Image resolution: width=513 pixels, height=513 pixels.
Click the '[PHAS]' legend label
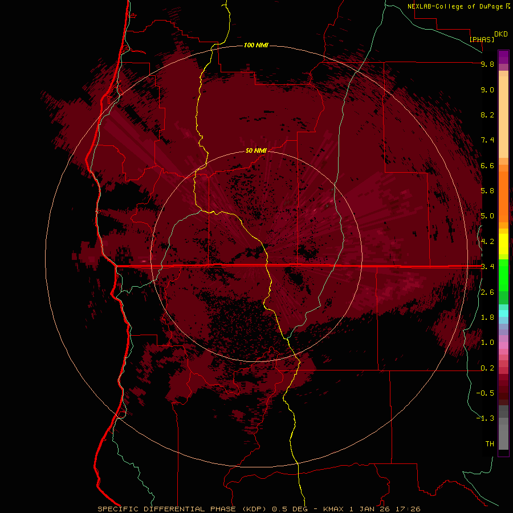pyautogui.click(x=482, y=39)
